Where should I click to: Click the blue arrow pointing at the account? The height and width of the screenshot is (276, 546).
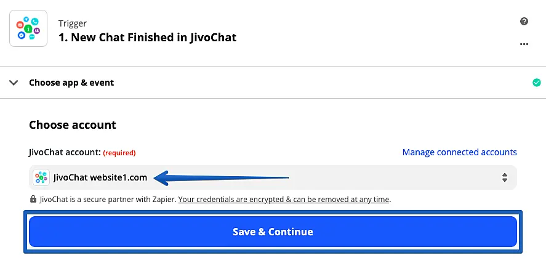[x=220, y=178]
